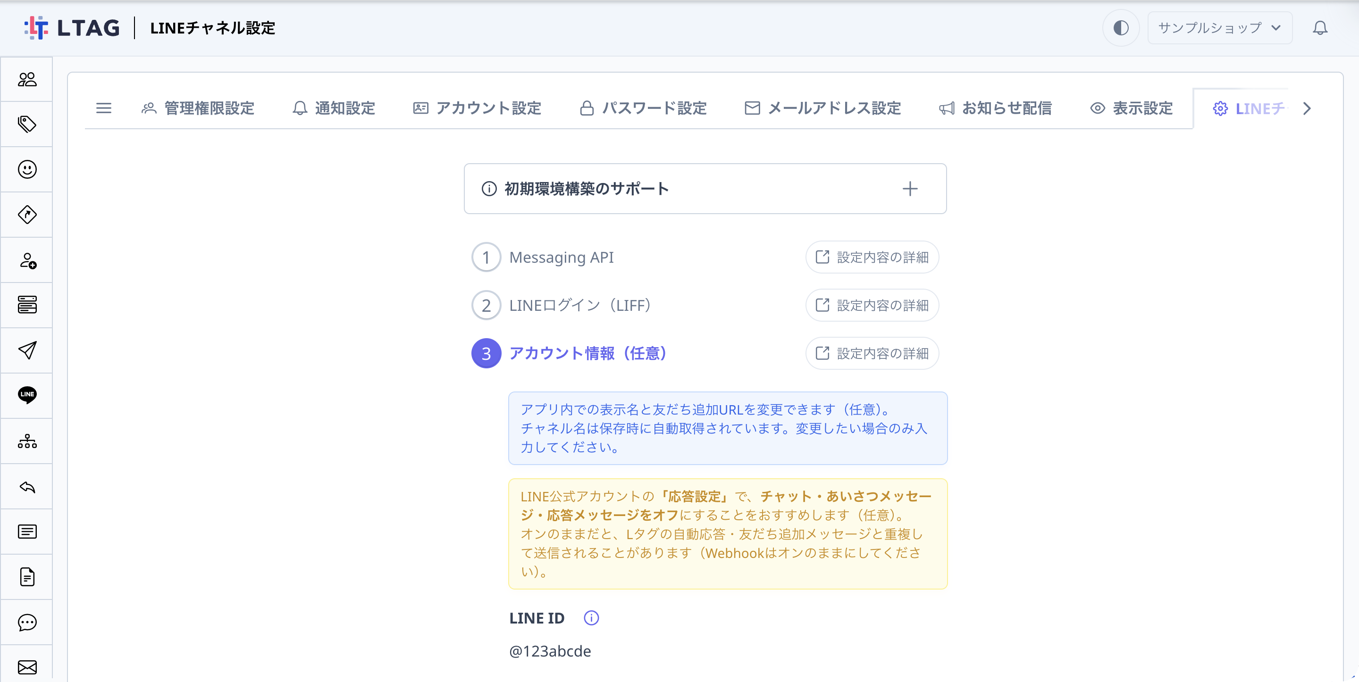The height and width of the screenshot is (682, 1359).
Task: Expand step 1 Messaging API
Action: click(x=542, y=258)
